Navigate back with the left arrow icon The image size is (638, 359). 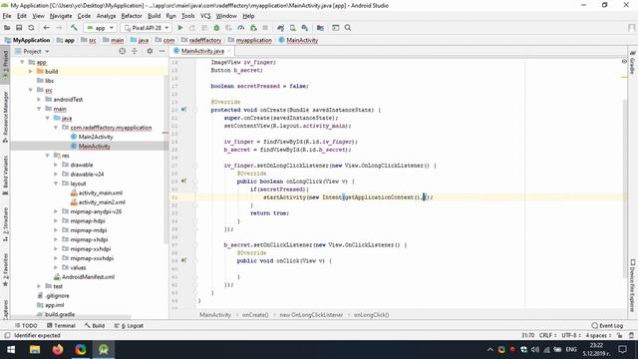click(x=47, y=28)
